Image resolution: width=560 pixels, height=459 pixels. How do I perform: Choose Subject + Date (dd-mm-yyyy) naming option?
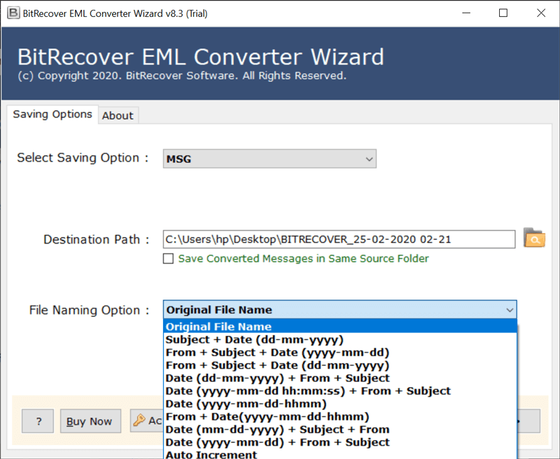pyautogui.click(x=340, y=339)
